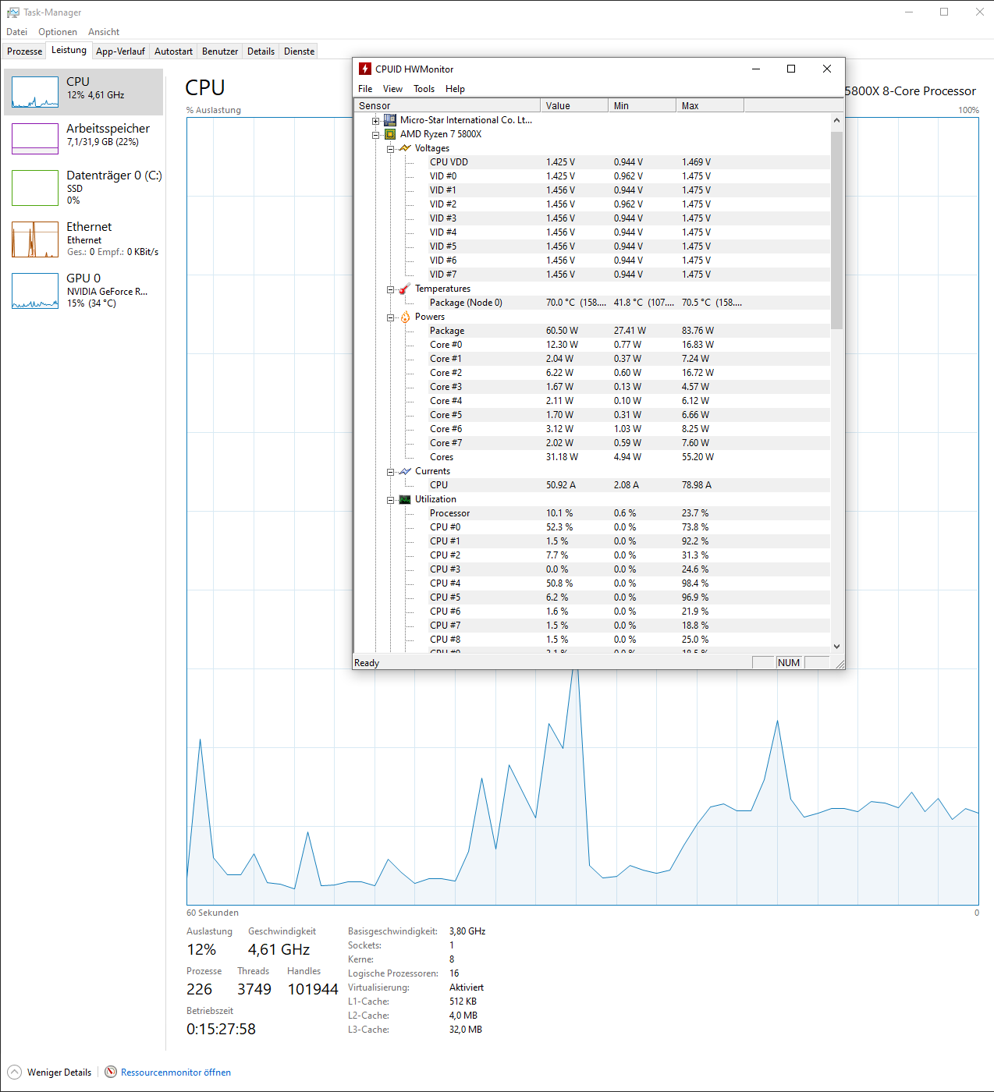This screenshot has width=994, height=1092.
Task: Click the AMD Ryzen 7 5800X chip icon
Action: [390, 134]
